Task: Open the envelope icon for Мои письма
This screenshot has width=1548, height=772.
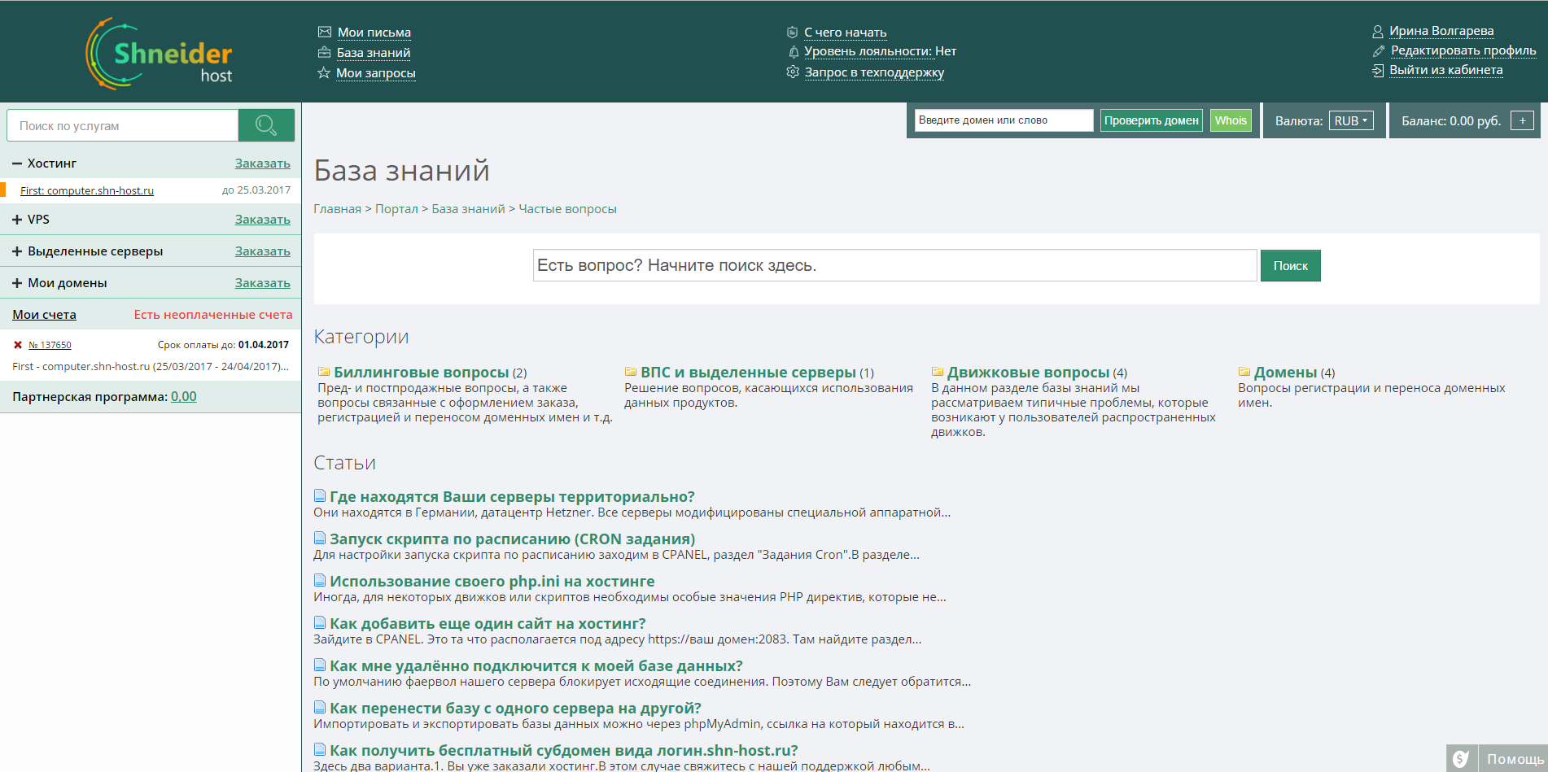Action: click(x=323, y=31)
